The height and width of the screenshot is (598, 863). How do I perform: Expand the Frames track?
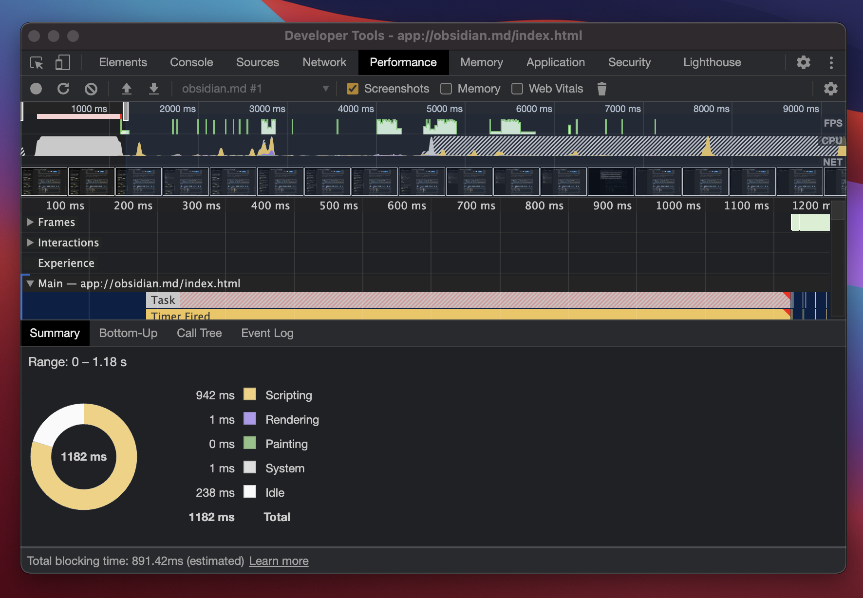click(30, 222)
